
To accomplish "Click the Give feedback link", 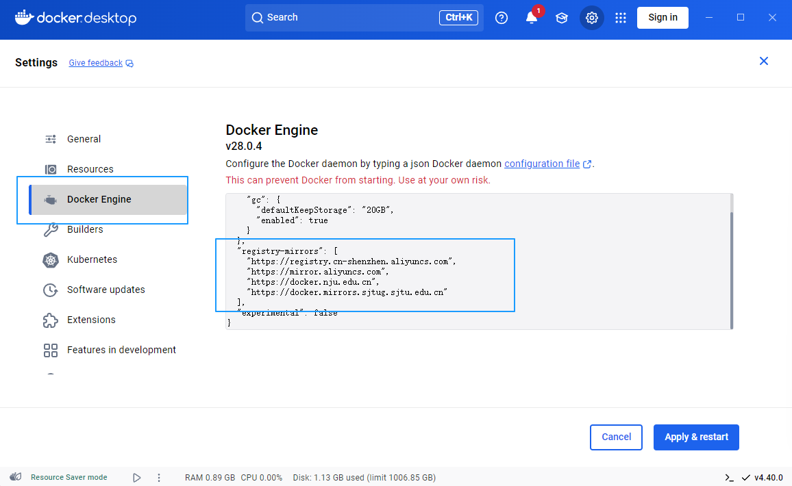I will coord(95,63).
